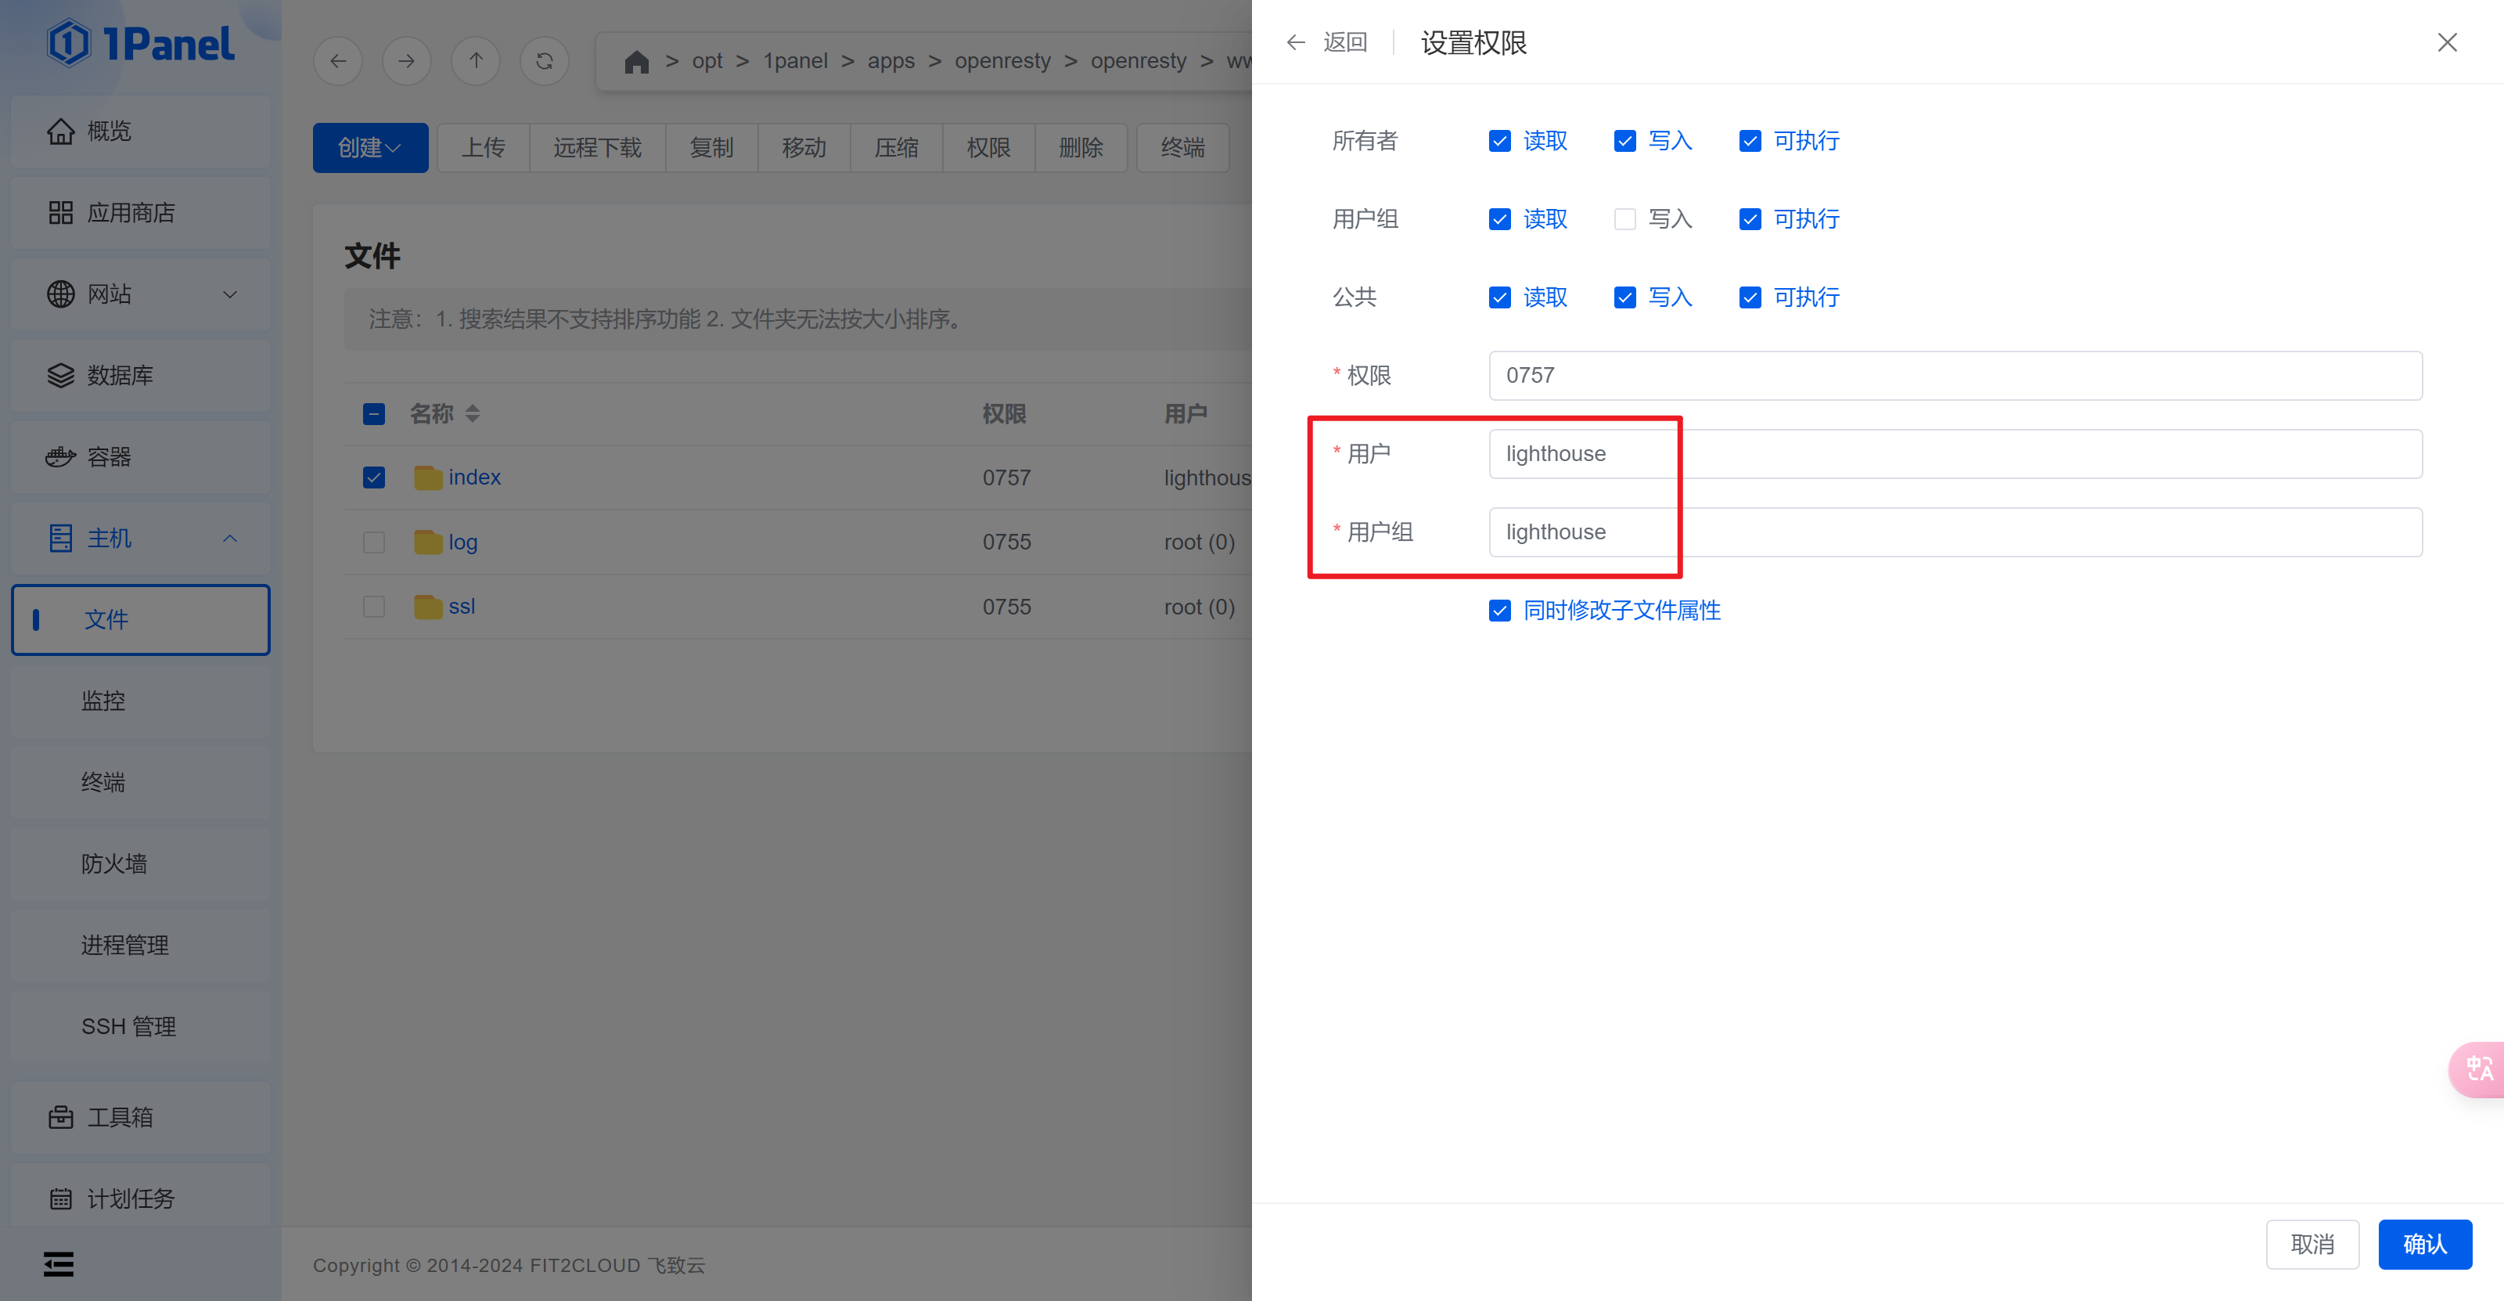
Task: Enable 用户组 group write checkbox
Action: tap(1625, 220)
